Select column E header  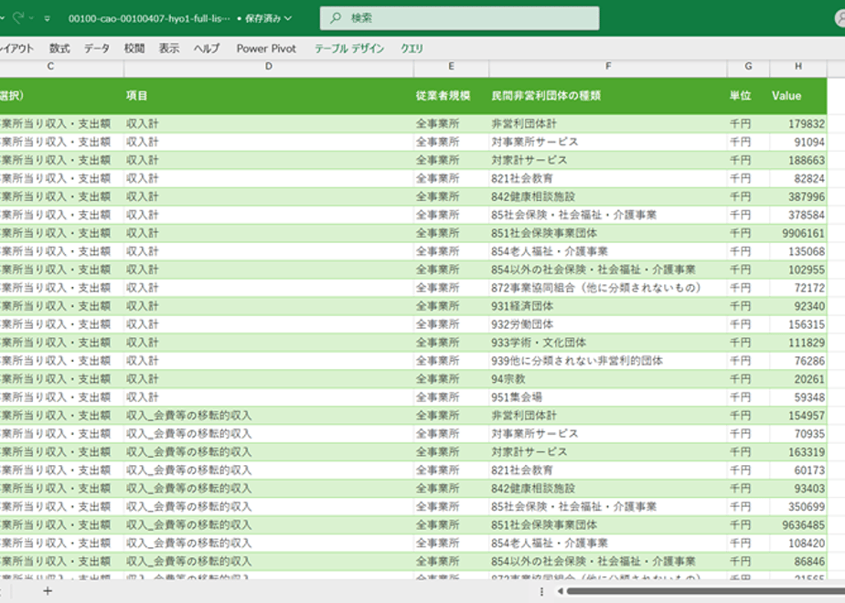click(451, 66)
